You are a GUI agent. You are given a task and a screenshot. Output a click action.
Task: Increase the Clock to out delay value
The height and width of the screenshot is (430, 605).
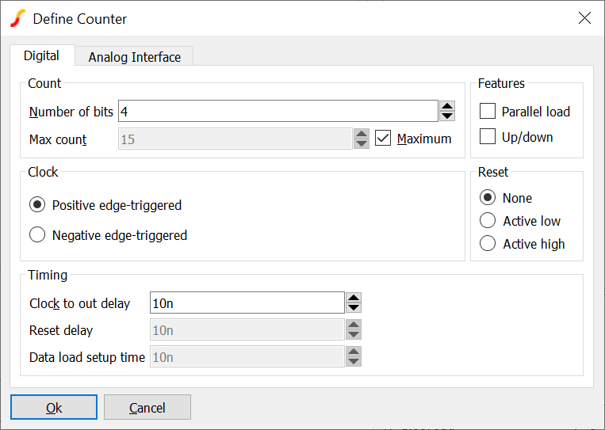[x=354, y=298]
